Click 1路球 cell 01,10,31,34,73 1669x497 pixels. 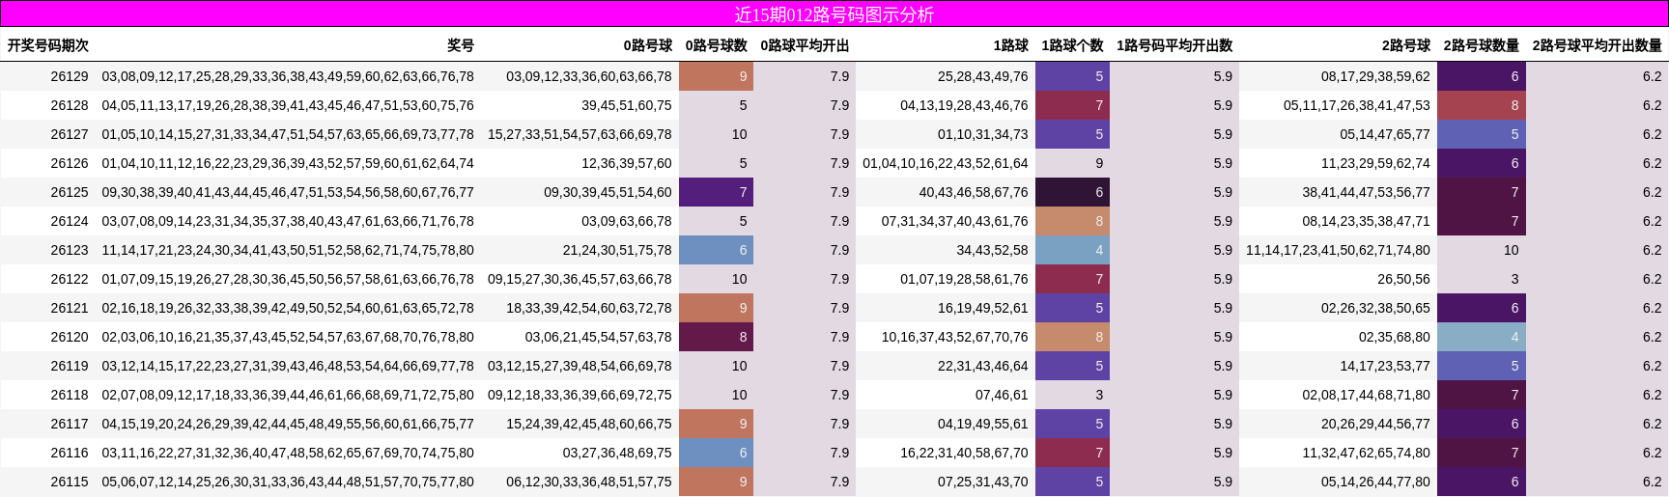pyautogui.click(x=983, y=134)
